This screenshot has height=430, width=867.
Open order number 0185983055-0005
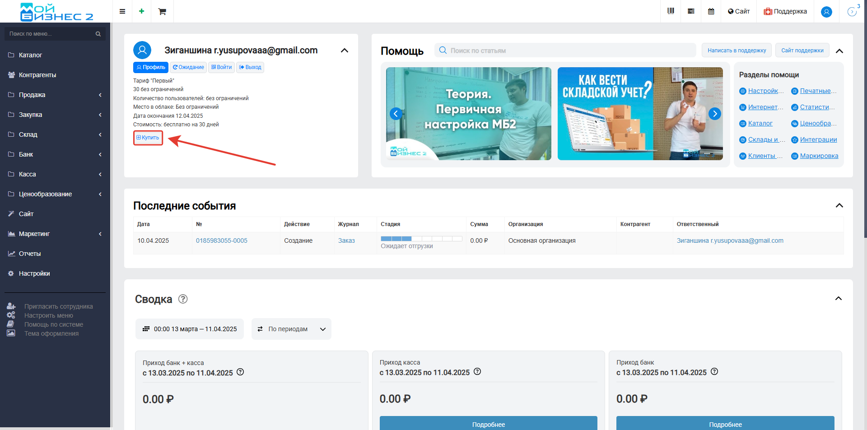tap(222, 240)
